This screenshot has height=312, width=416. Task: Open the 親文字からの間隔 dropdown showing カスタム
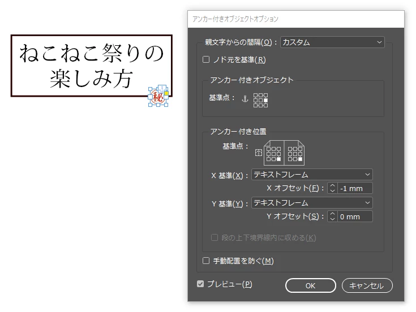pos(332,42)
